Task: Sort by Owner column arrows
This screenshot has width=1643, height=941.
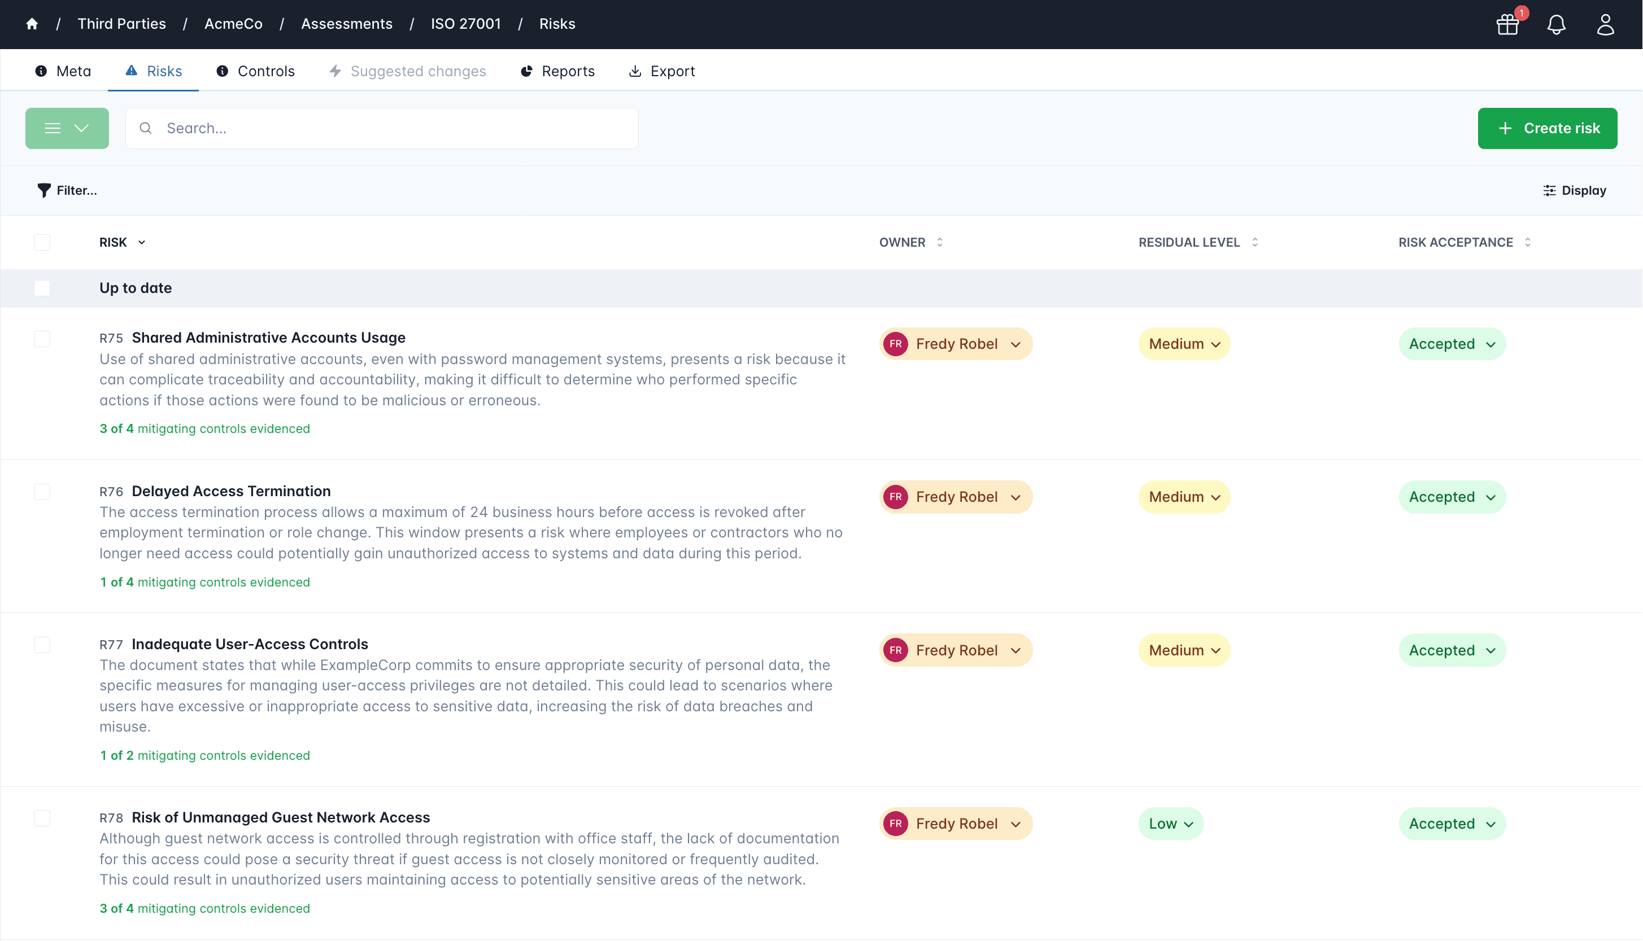Action: tap(939, 242)
